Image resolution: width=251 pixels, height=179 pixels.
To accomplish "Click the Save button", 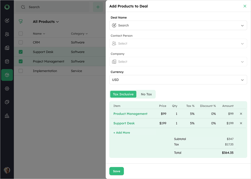I will [117, 171].
